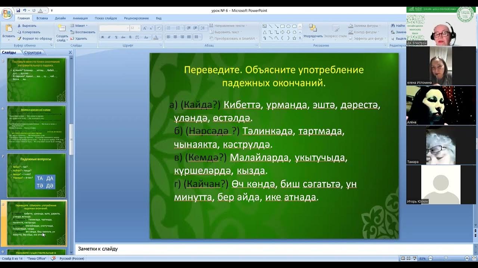The height and width of the screenshot is (268, 478).
Task: Open the Office button menu
Action: point(6,14)
